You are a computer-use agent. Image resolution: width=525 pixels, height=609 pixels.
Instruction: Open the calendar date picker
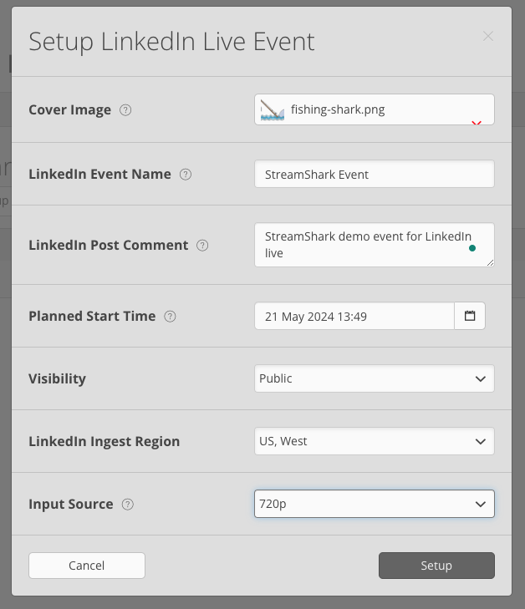pos(470,316)
